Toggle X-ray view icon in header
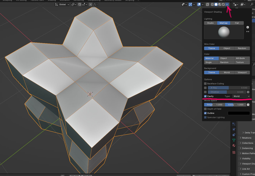 click(207, 5)
